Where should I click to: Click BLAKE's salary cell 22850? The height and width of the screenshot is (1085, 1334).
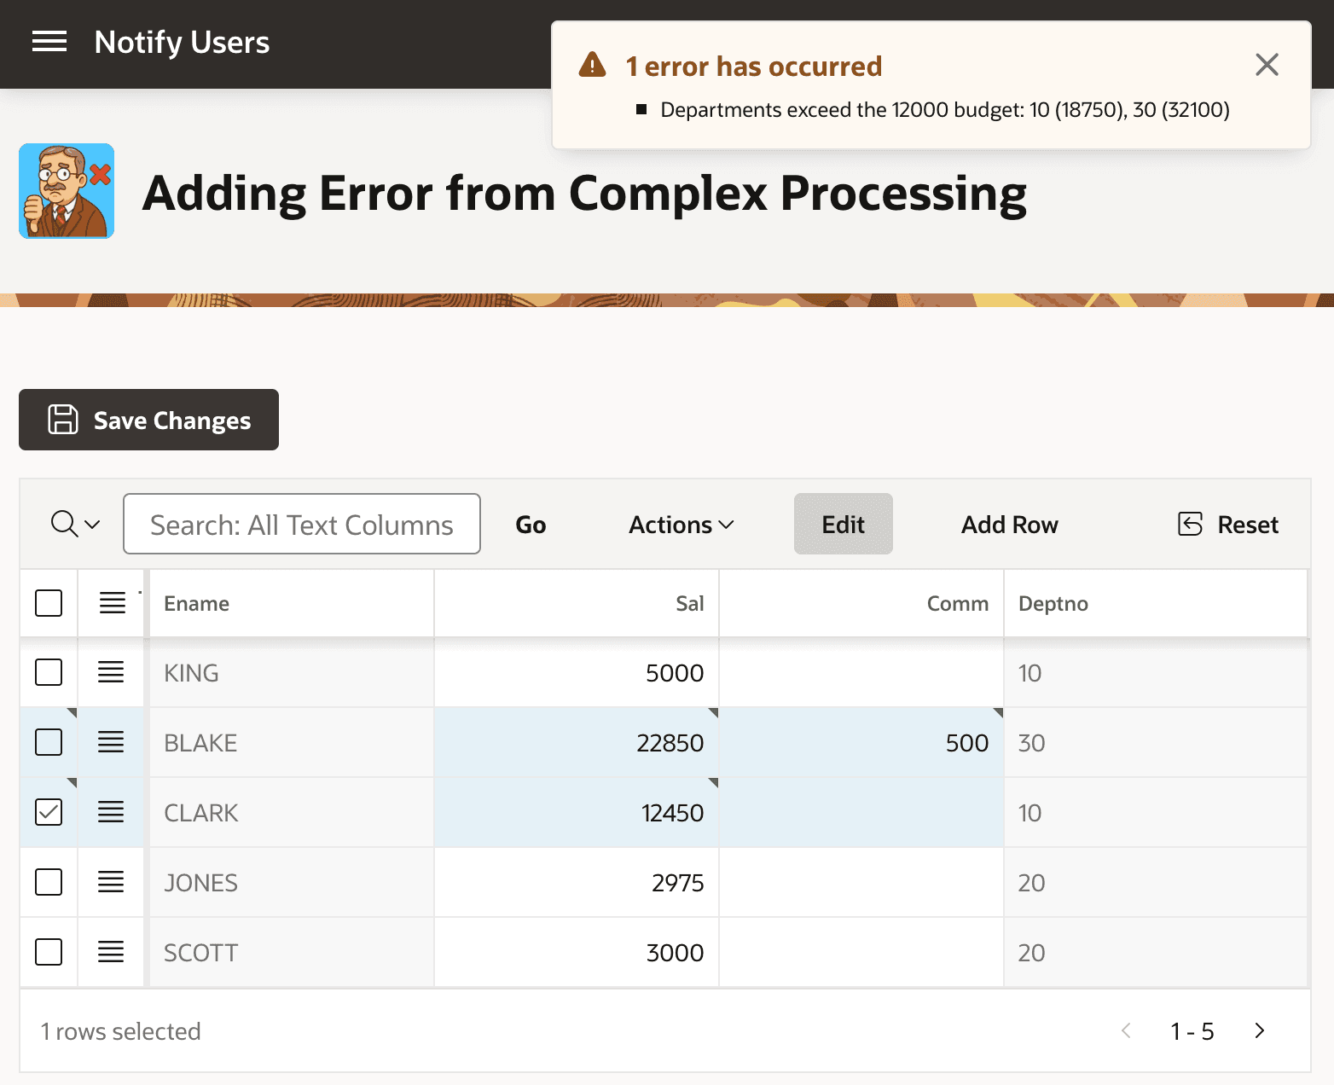577,743
